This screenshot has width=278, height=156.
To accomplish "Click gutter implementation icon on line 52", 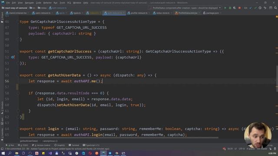I will pyautogui.click(x=13, y=57).
